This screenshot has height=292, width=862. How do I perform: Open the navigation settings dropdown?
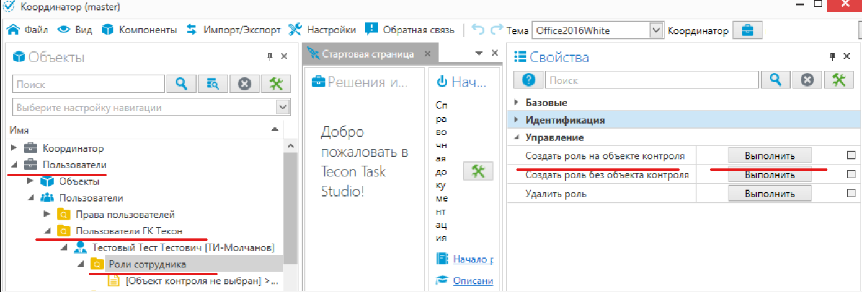click(283, 108)
